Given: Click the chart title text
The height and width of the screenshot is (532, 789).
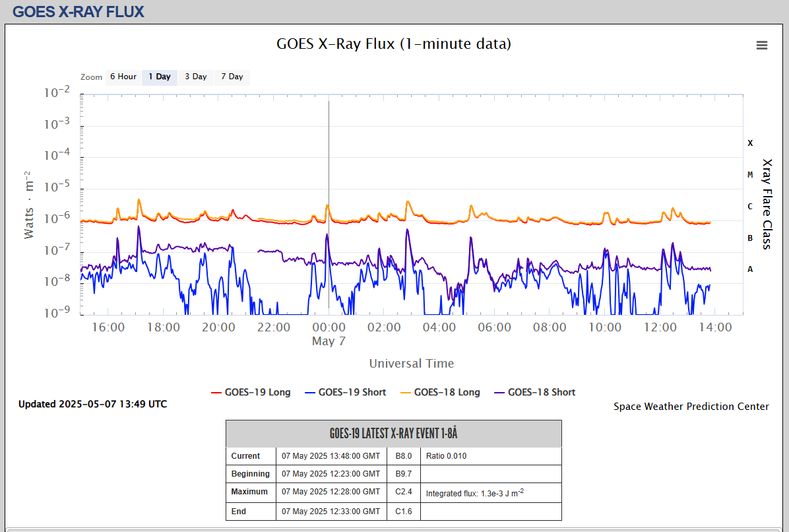Looking at the screenshot, I should [x=393, y=44].
